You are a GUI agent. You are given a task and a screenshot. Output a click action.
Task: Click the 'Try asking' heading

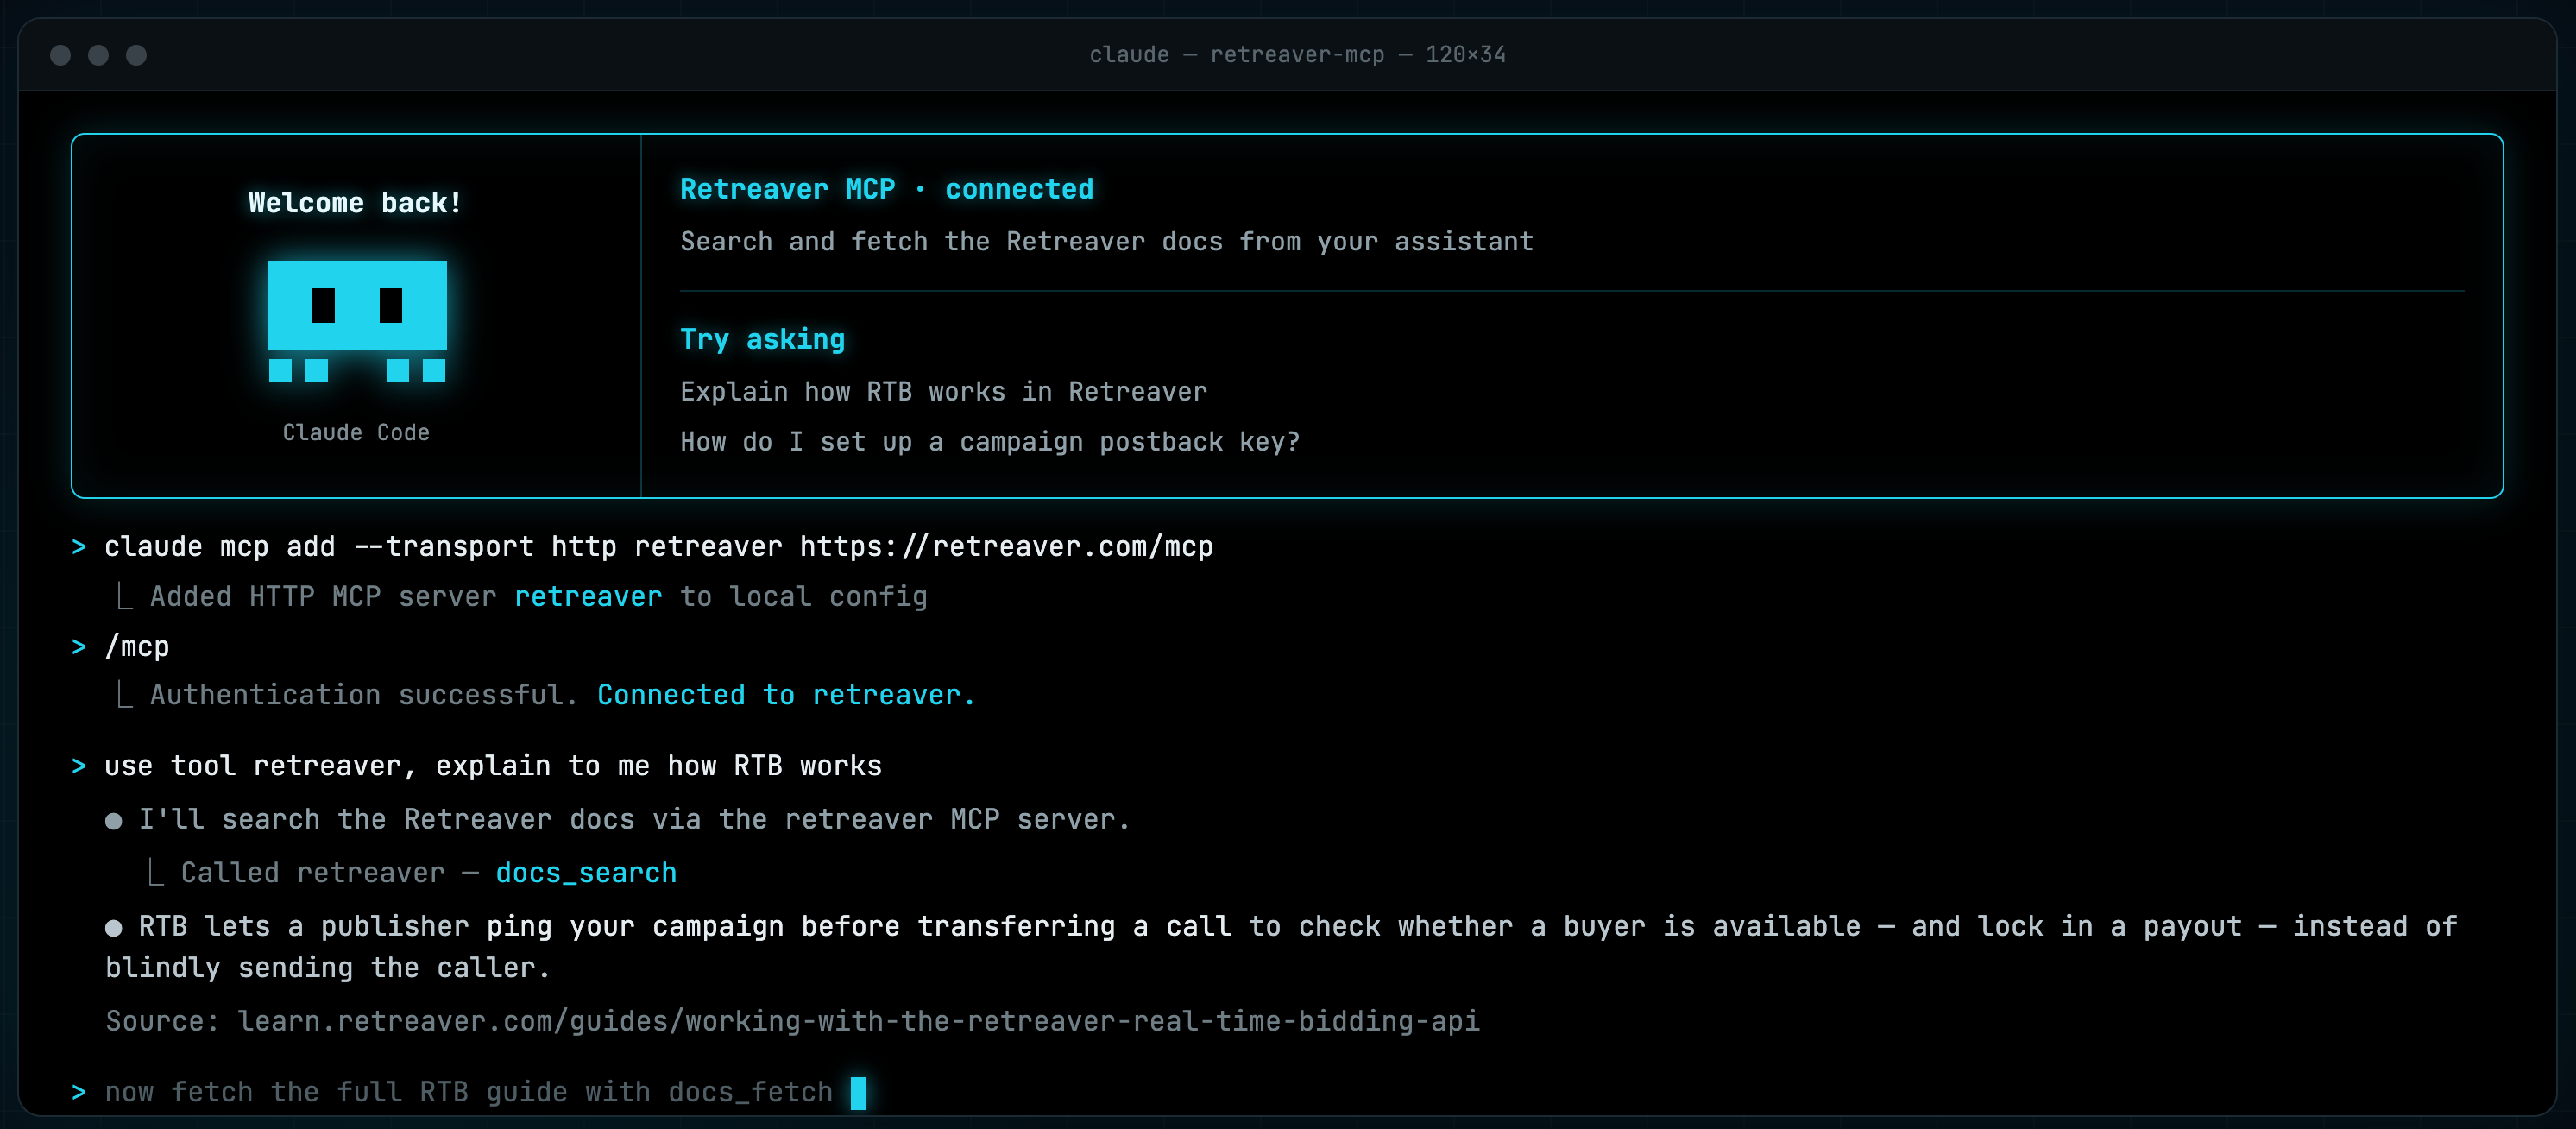(x=762, y=339)
